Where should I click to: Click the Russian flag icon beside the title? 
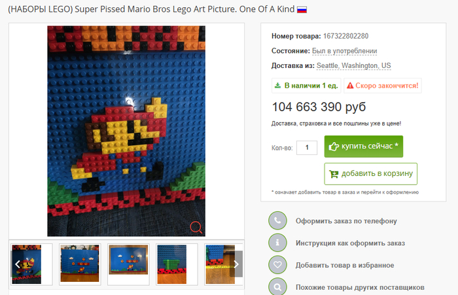[x=302, y=10]
